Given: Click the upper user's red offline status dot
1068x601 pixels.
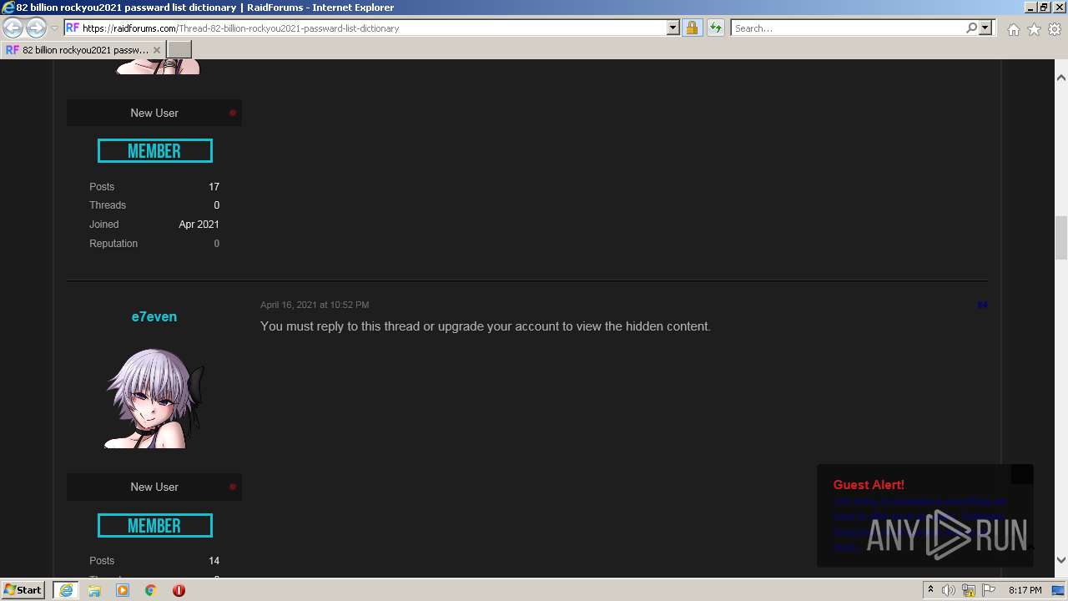Looking at the screenshot, I should (233, 113).
